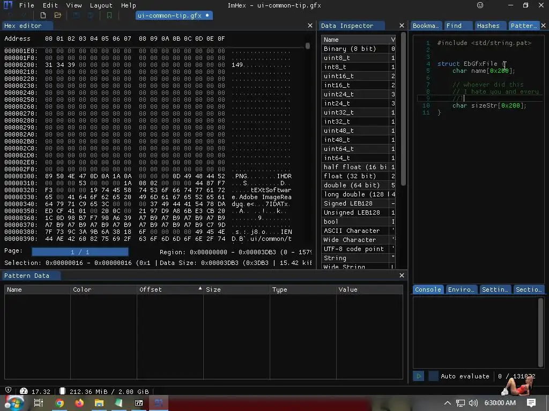Click the memory chip usage icon

pos(62,391)
